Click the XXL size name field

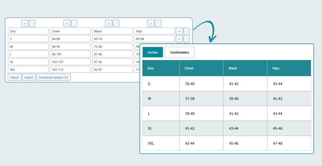click(x=28, y=70)
